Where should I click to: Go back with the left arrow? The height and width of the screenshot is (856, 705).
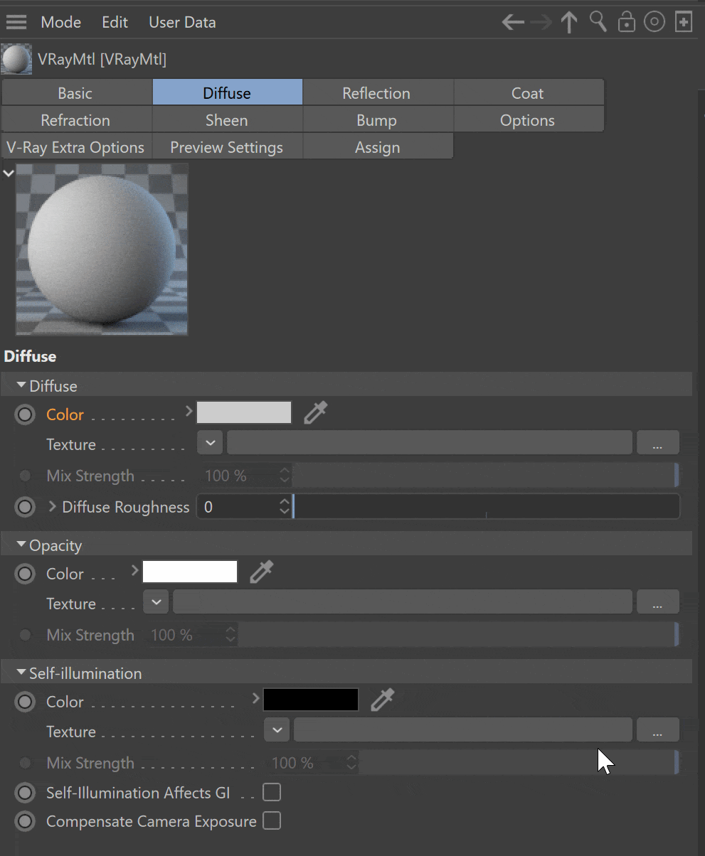[513, 22]
